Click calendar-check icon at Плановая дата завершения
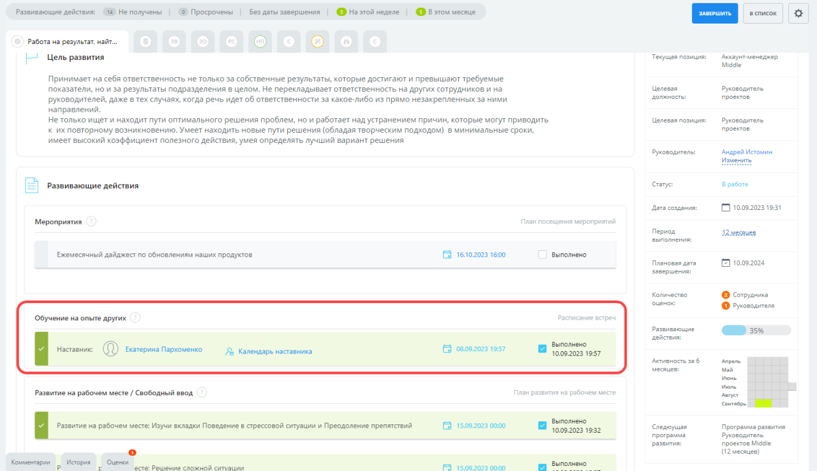 (726, 262)
